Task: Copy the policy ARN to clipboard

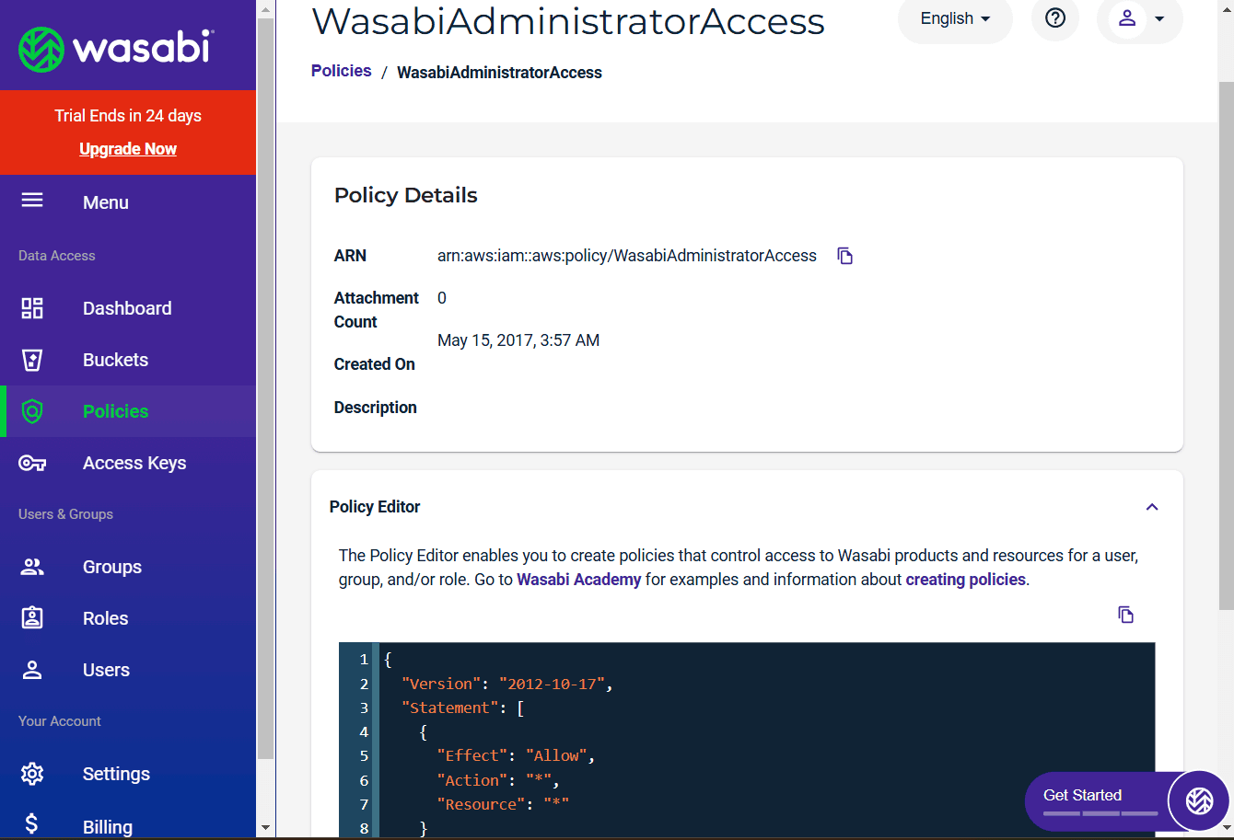Action: point(845,256)
